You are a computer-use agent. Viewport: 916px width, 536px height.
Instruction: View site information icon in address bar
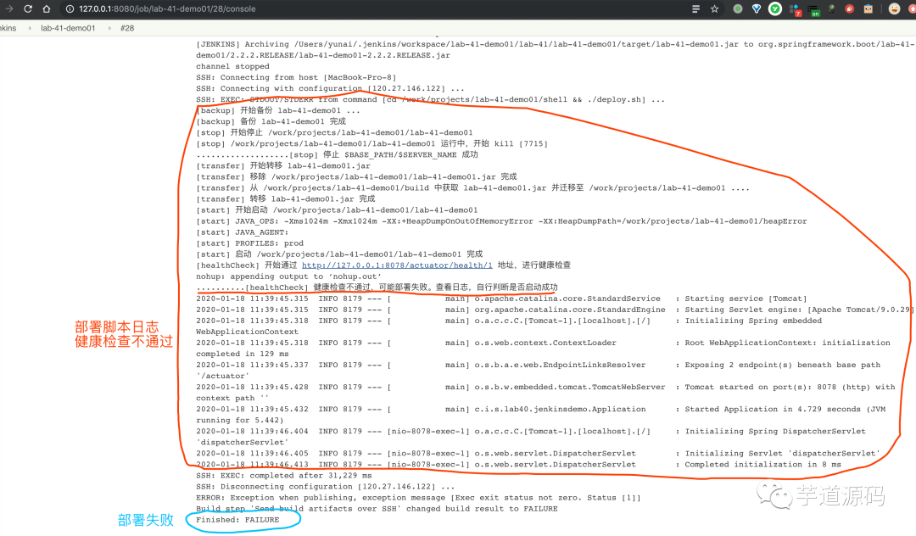click(x=70, y=8)
